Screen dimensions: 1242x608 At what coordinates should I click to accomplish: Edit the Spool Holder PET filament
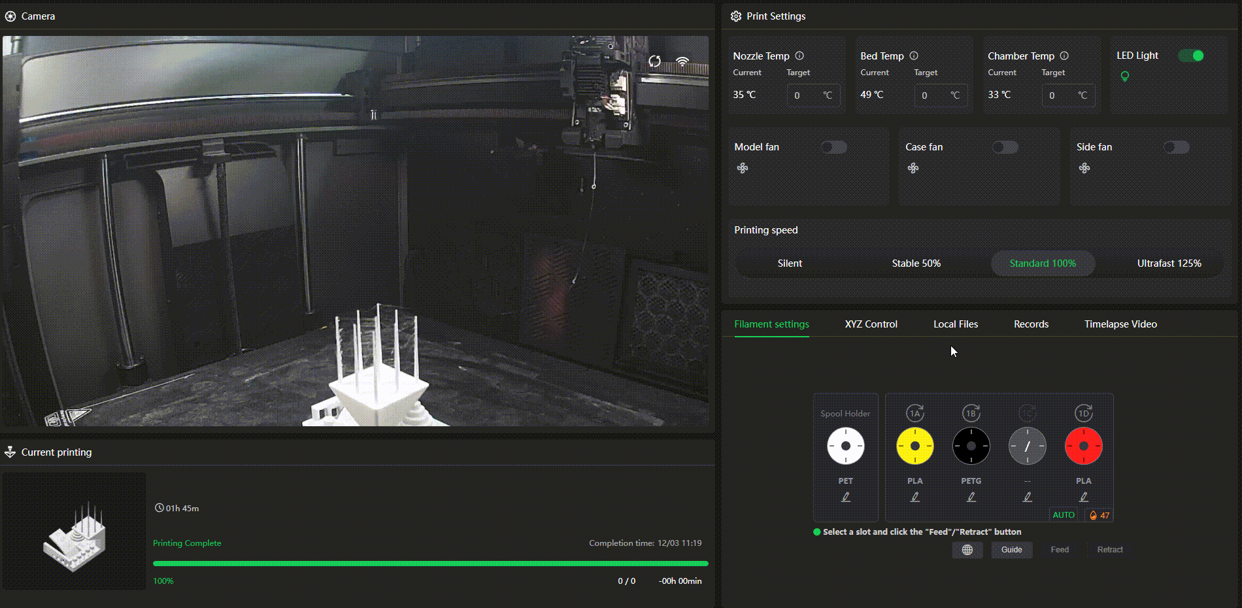[x=845, y=497]
